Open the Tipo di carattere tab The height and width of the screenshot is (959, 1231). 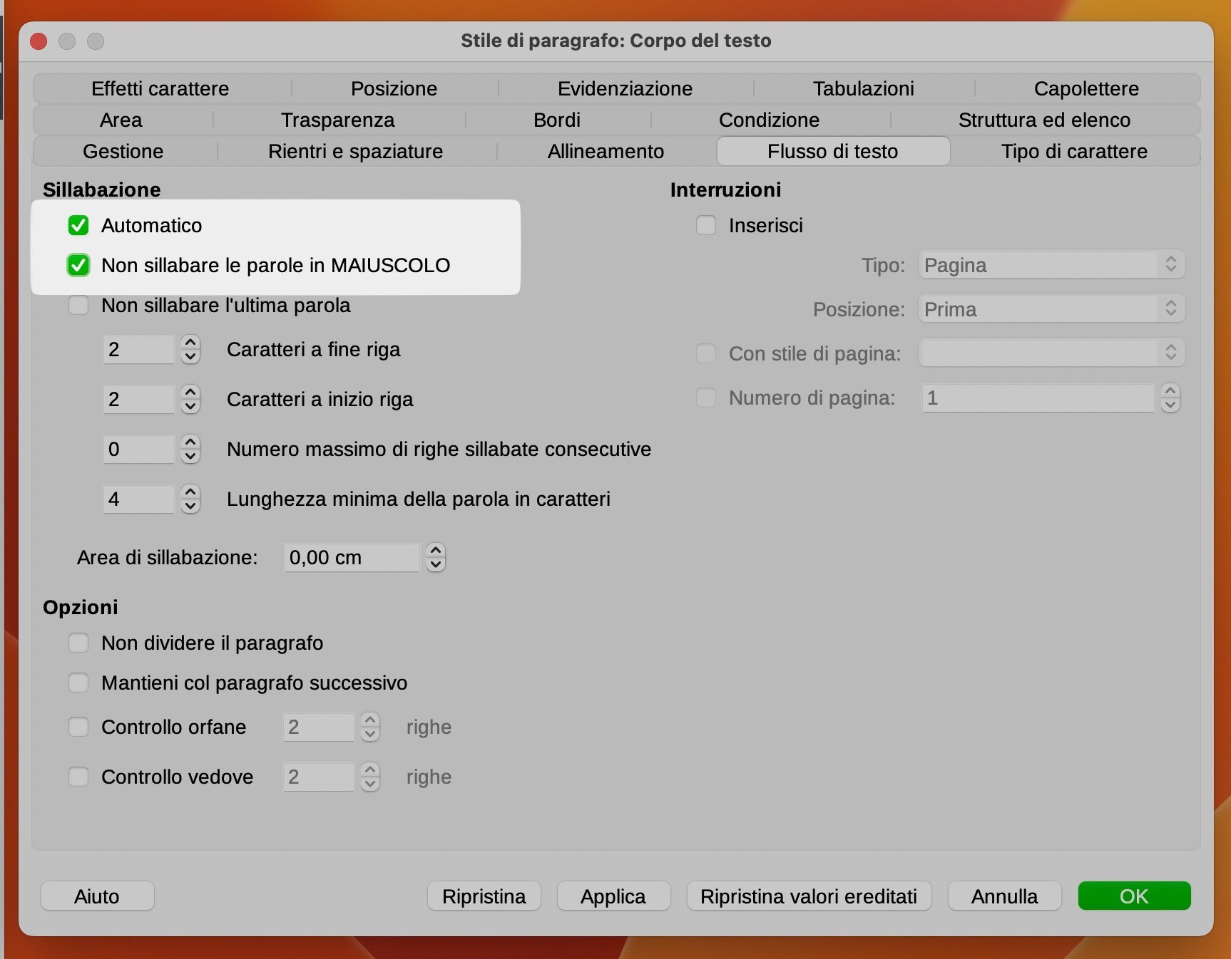tap(1074, 151)
